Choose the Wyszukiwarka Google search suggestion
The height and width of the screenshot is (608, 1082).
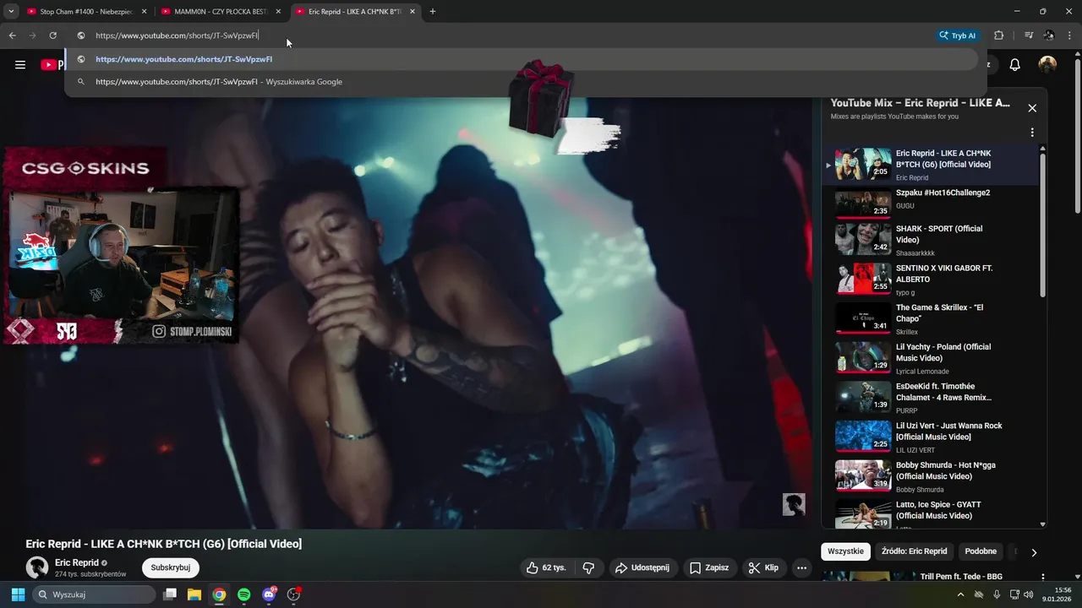(522, 82)
